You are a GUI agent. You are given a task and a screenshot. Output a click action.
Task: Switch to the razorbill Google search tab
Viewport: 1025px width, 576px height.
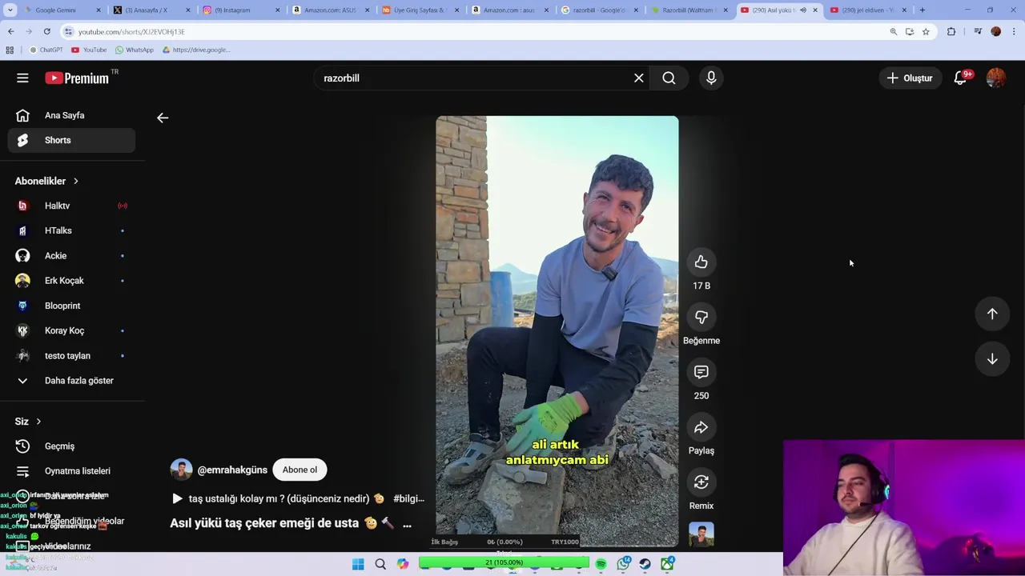(597, 10)
